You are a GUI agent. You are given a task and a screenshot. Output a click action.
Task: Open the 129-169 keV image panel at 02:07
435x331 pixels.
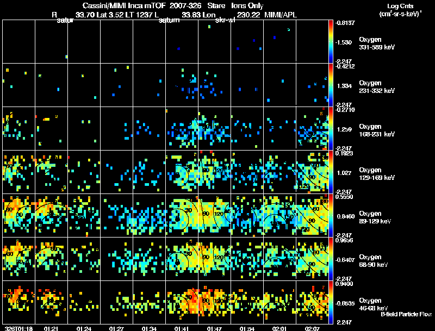[x=312, y=172]
